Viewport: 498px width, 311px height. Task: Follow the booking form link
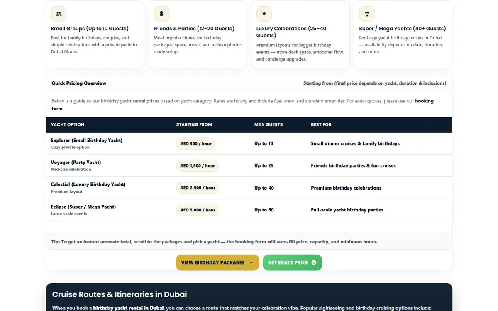coord(424,101)
